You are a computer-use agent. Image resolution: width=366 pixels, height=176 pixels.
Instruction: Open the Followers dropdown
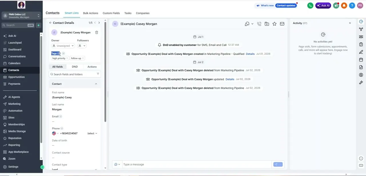click(82, 46)
